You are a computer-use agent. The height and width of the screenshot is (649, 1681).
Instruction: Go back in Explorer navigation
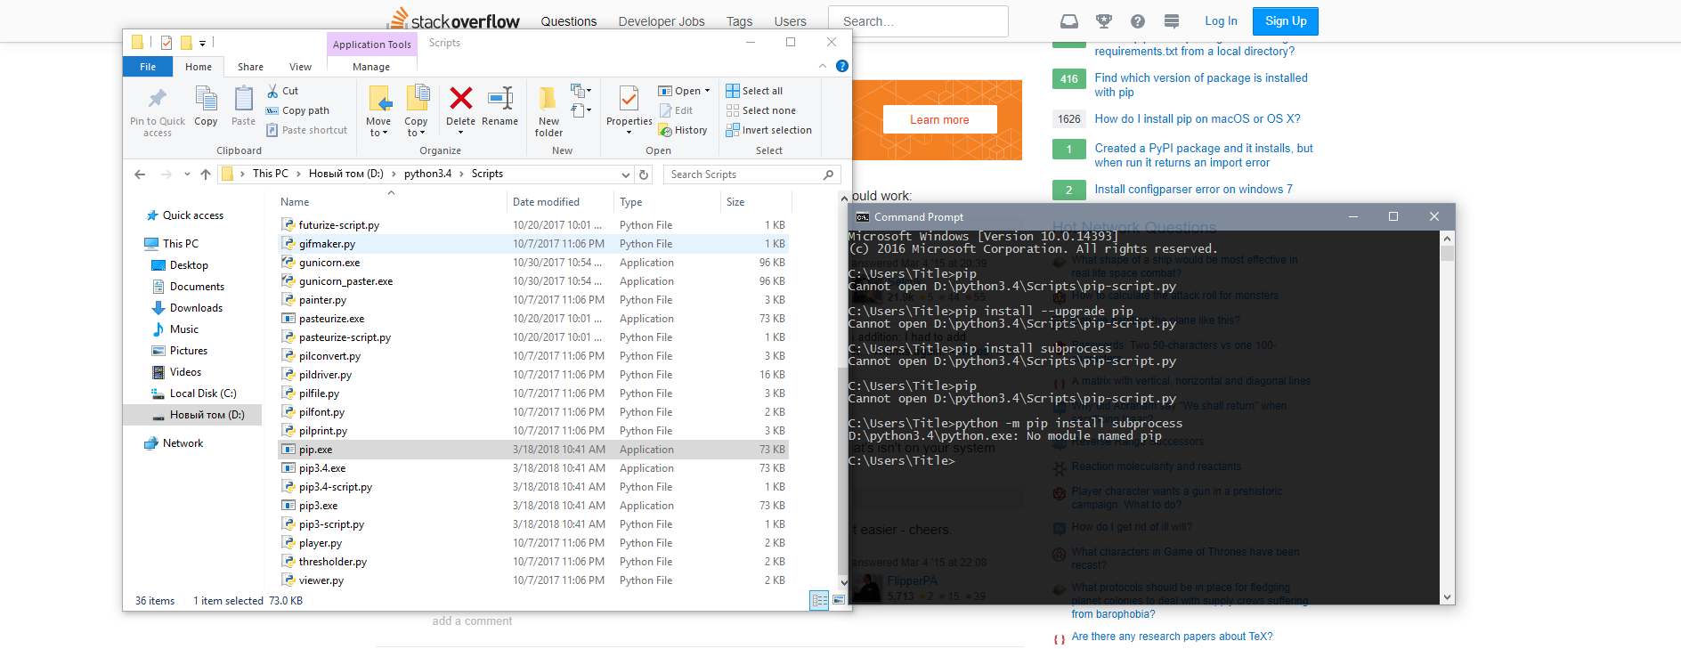[x=140, y=174]
